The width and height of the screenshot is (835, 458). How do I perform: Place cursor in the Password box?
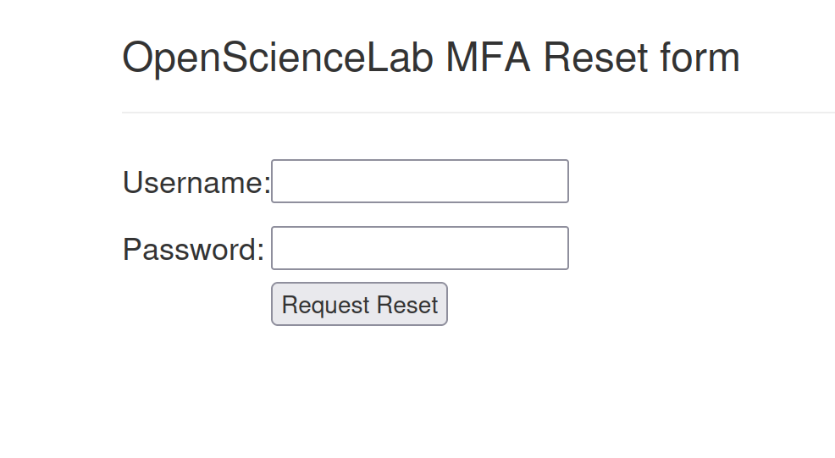click(x=419, y=248)
